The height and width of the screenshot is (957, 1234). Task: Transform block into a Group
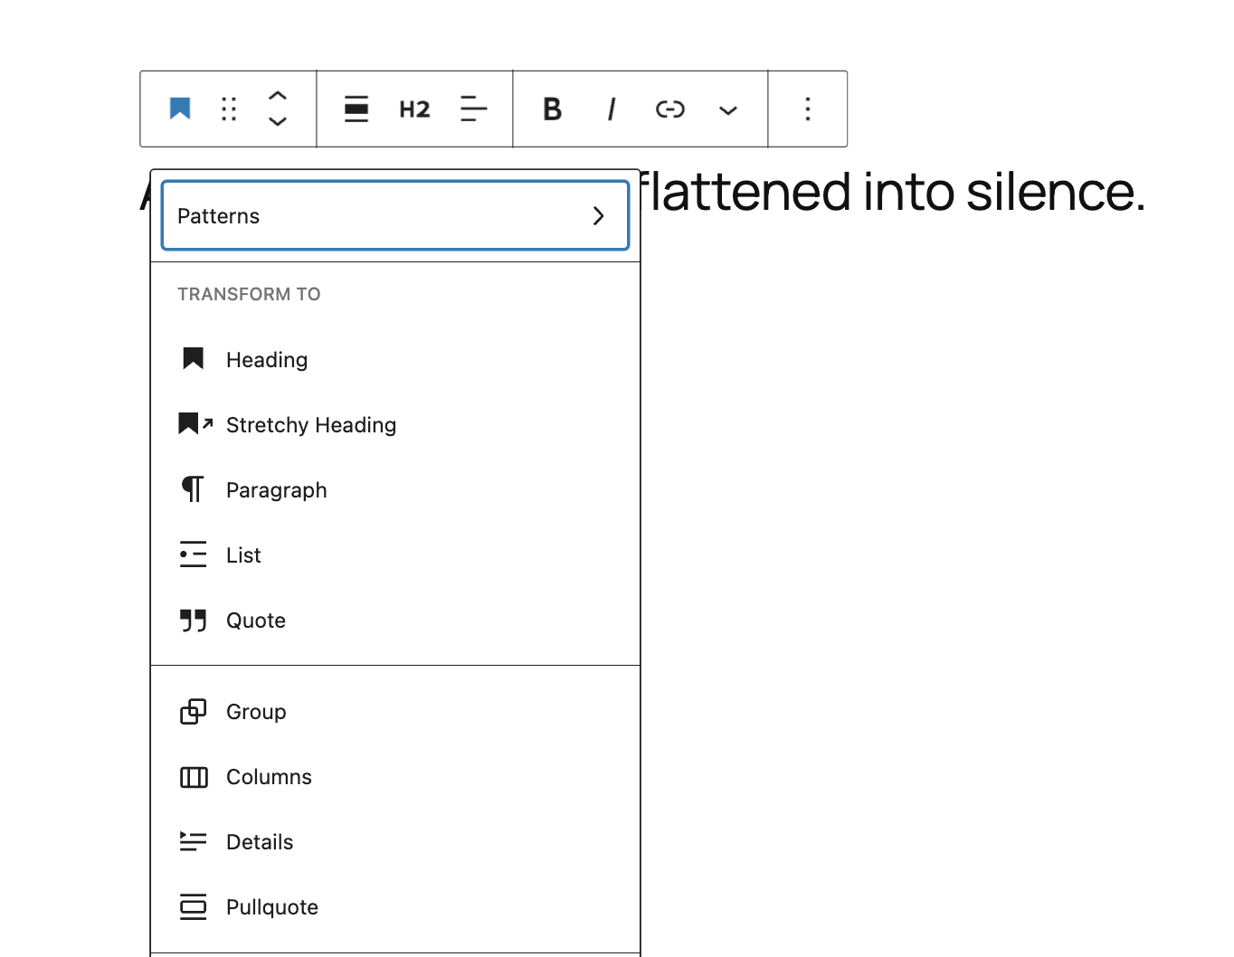[255, 712]
